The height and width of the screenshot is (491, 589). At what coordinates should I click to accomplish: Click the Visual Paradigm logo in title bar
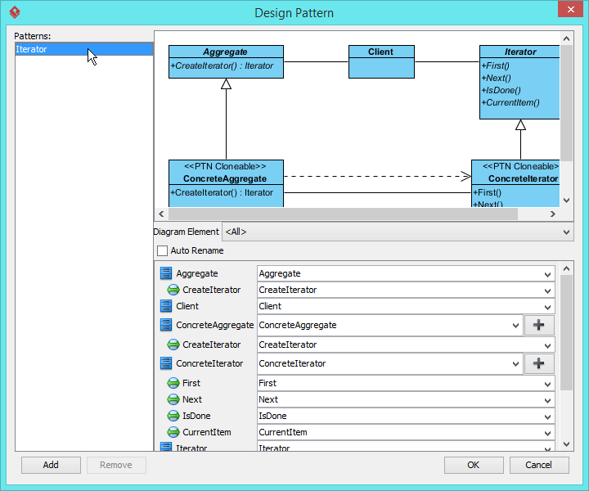(15, 12)
